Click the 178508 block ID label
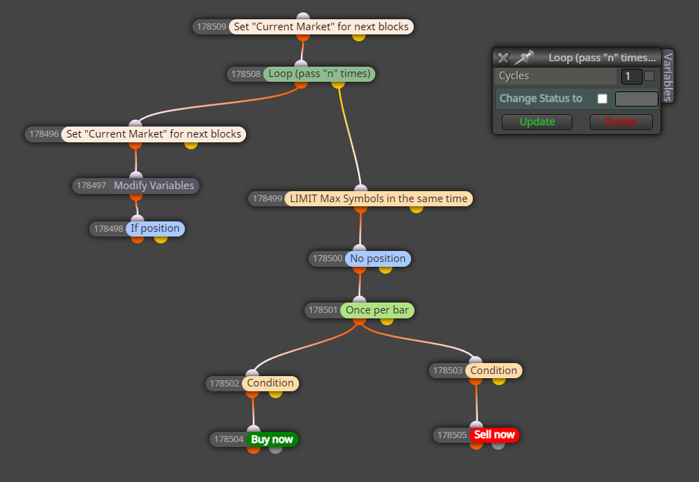 (245, 74)
